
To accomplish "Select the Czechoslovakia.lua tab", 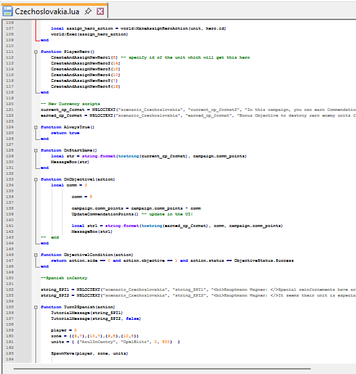I will [x=47, y=11].
